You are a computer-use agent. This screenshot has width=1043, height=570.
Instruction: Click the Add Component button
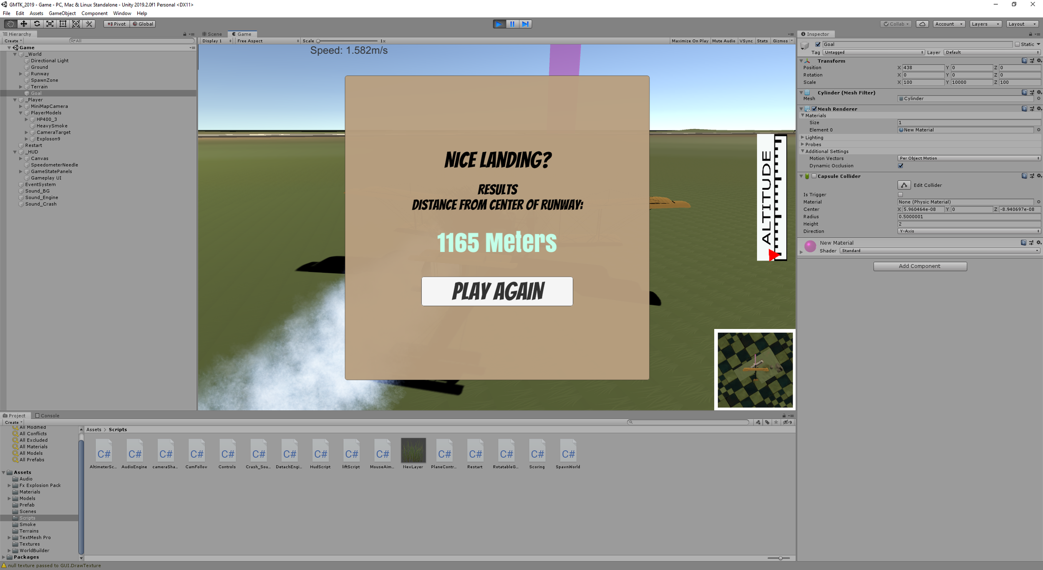(x=920, y=266)
